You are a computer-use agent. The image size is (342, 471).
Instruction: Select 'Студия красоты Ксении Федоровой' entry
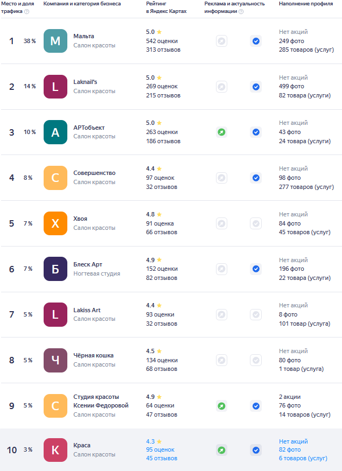[101, 401]
